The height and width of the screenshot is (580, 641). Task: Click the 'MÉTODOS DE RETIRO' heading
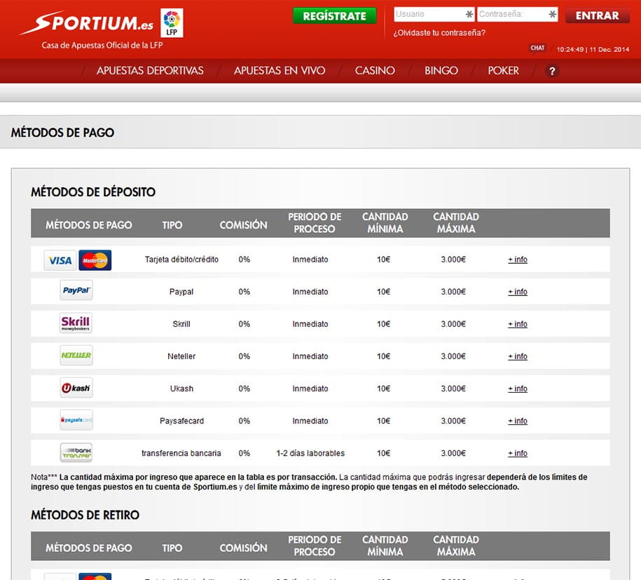point(85,515)
